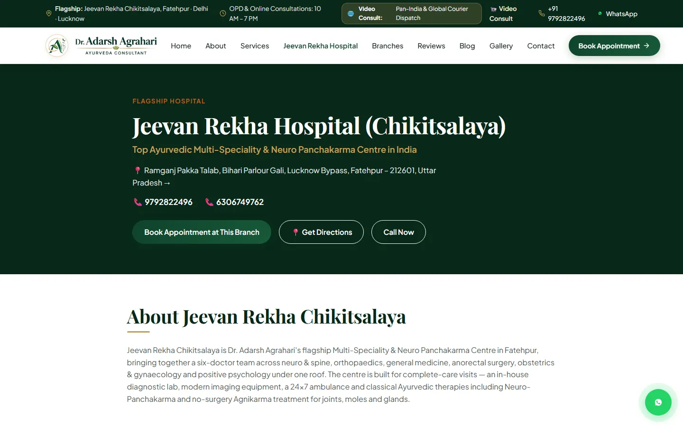Click the Ramganj Pakka Talab address link
Image resolution: width=683 pixels, height=427 pixels.
(x=284, y=176)
